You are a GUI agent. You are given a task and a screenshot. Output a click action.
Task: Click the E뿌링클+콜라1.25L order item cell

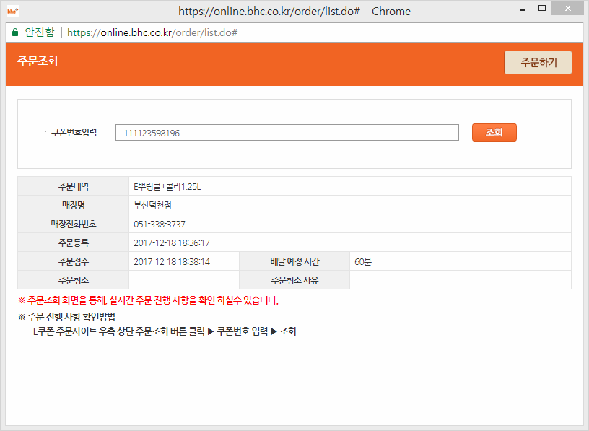pyautogui.click(x=167, y=186)
